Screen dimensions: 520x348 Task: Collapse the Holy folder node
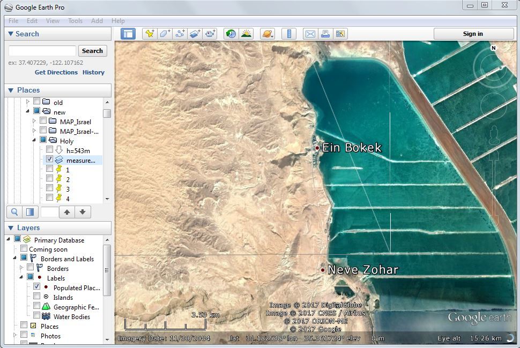pos(34,140)
